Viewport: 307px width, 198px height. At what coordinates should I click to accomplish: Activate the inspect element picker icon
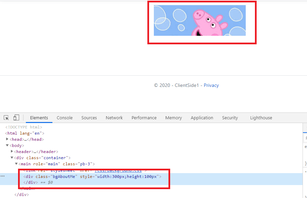6,118
